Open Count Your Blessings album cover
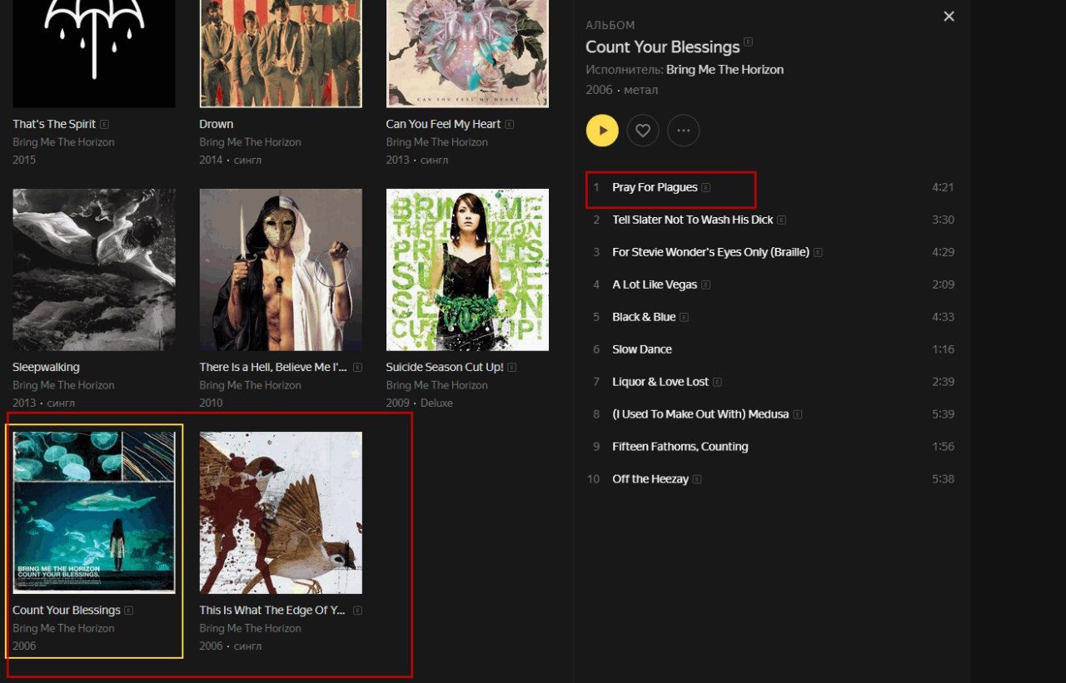The width and height of the screenshot is (1066, 683). (x=94, y=512)
